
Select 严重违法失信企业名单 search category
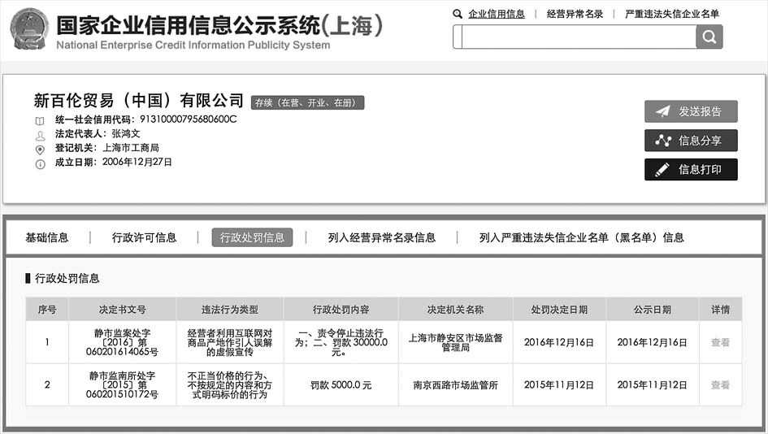(x=671, y=14)
